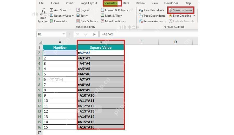Click the formula bar cancel X icon
Image resolution: width=234 pixels, height=135 pixels.
point(77,34)
